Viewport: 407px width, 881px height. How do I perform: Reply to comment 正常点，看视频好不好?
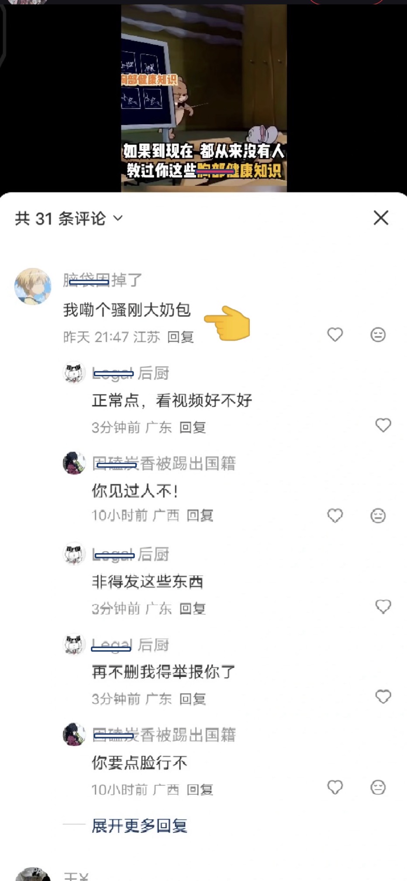pos(193,427)
